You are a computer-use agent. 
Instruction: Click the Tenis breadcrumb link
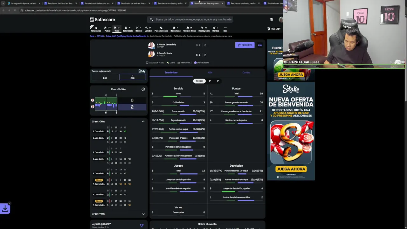[92, 36]
